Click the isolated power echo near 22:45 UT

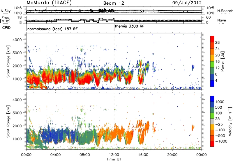click(193, 67)
